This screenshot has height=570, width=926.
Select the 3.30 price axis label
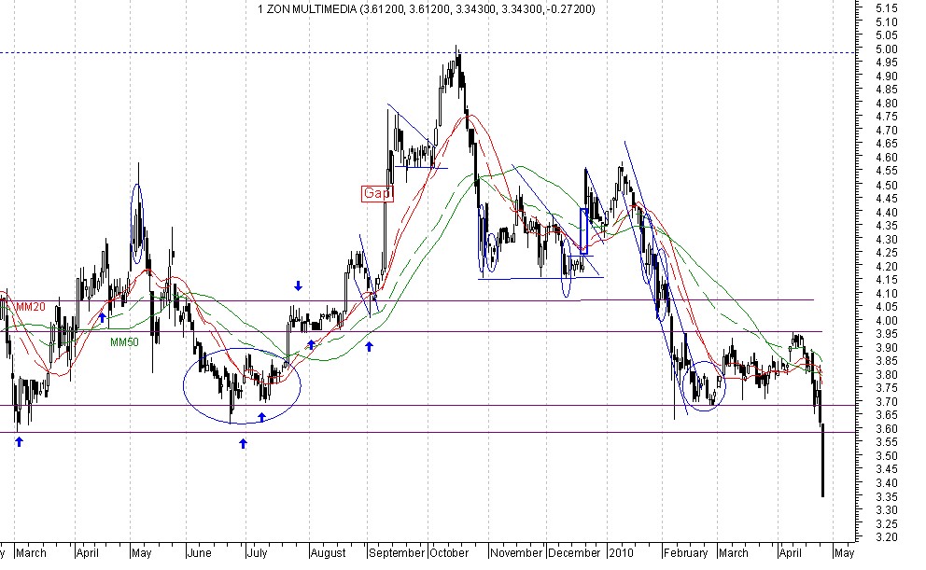tap(888, 510)
